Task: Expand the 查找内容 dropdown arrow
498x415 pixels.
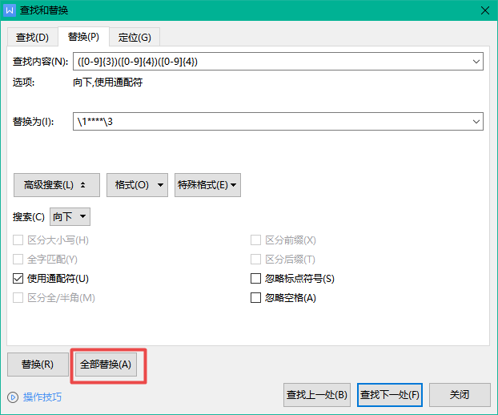Action: [476, 62]
